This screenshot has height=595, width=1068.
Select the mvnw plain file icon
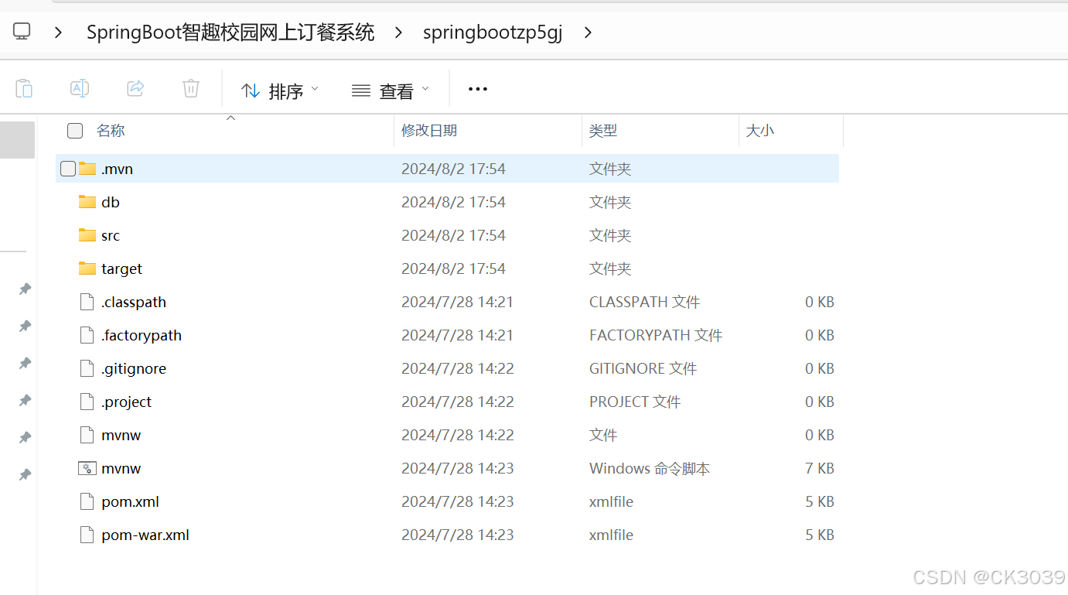(x=87, y=435)
